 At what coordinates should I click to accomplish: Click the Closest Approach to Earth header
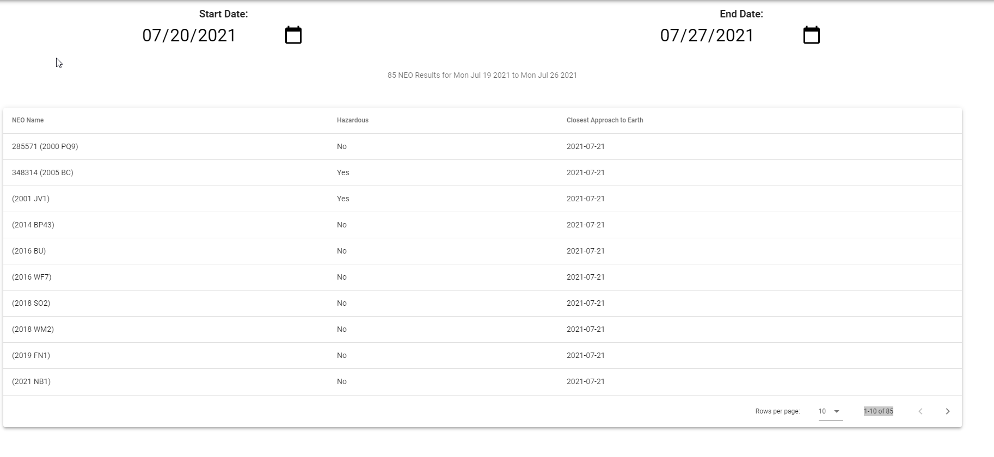pos(604,120)
